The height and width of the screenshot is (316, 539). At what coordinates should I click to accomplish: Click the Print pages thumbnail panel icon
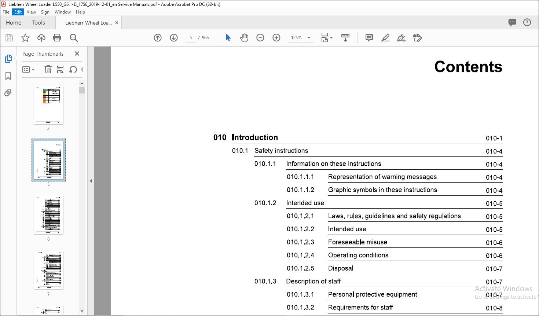pyautogui.click(x=60, y=69)
